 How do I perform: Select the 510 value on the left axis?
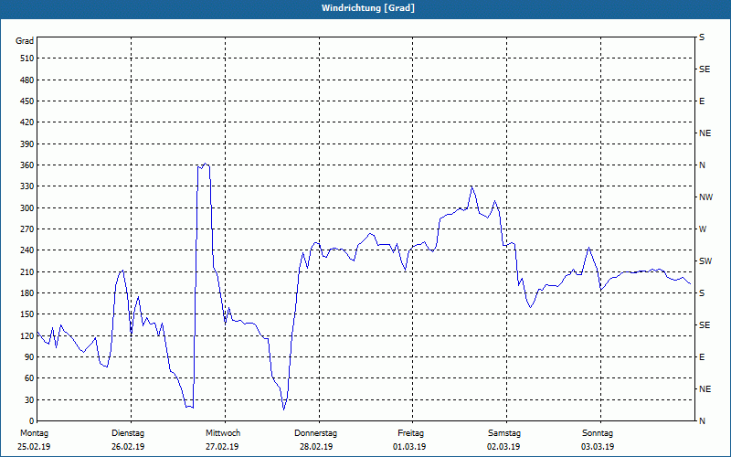point(27,58)
